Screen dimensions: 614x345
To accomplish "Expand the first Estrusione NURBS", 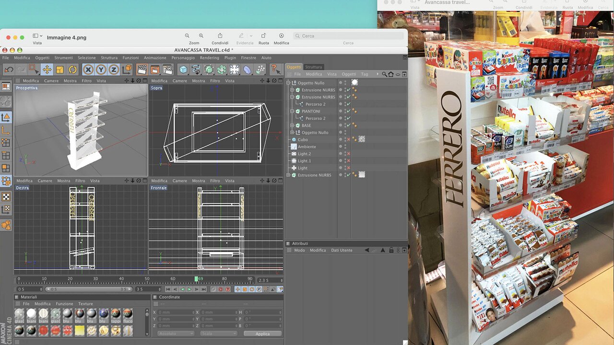I will (x=293, y=90).
